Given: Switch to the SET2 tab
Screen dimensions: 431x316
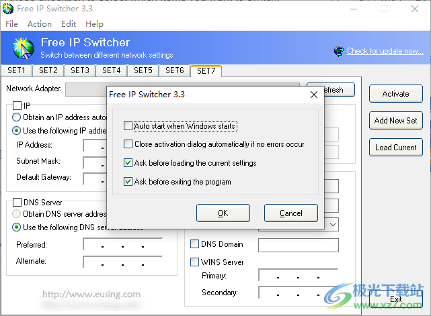Looking at the screenshot, I should (x=48, y=70).
